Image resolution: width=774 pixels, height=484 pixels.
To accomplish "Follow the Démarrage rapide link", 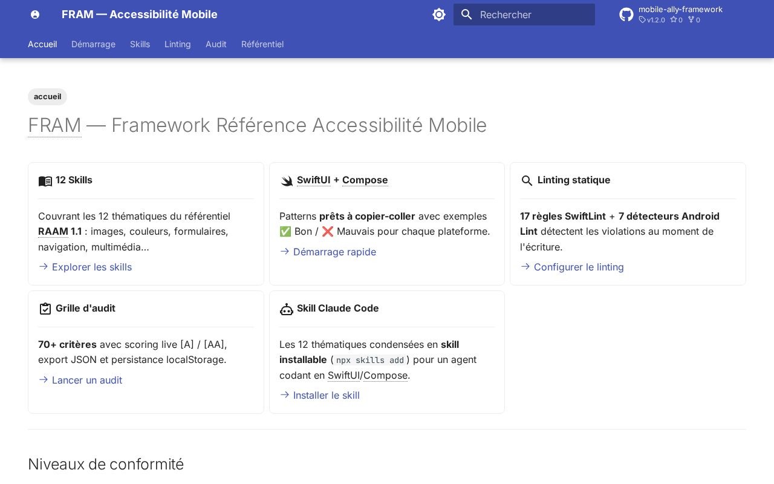I will [x=334, y=252].
